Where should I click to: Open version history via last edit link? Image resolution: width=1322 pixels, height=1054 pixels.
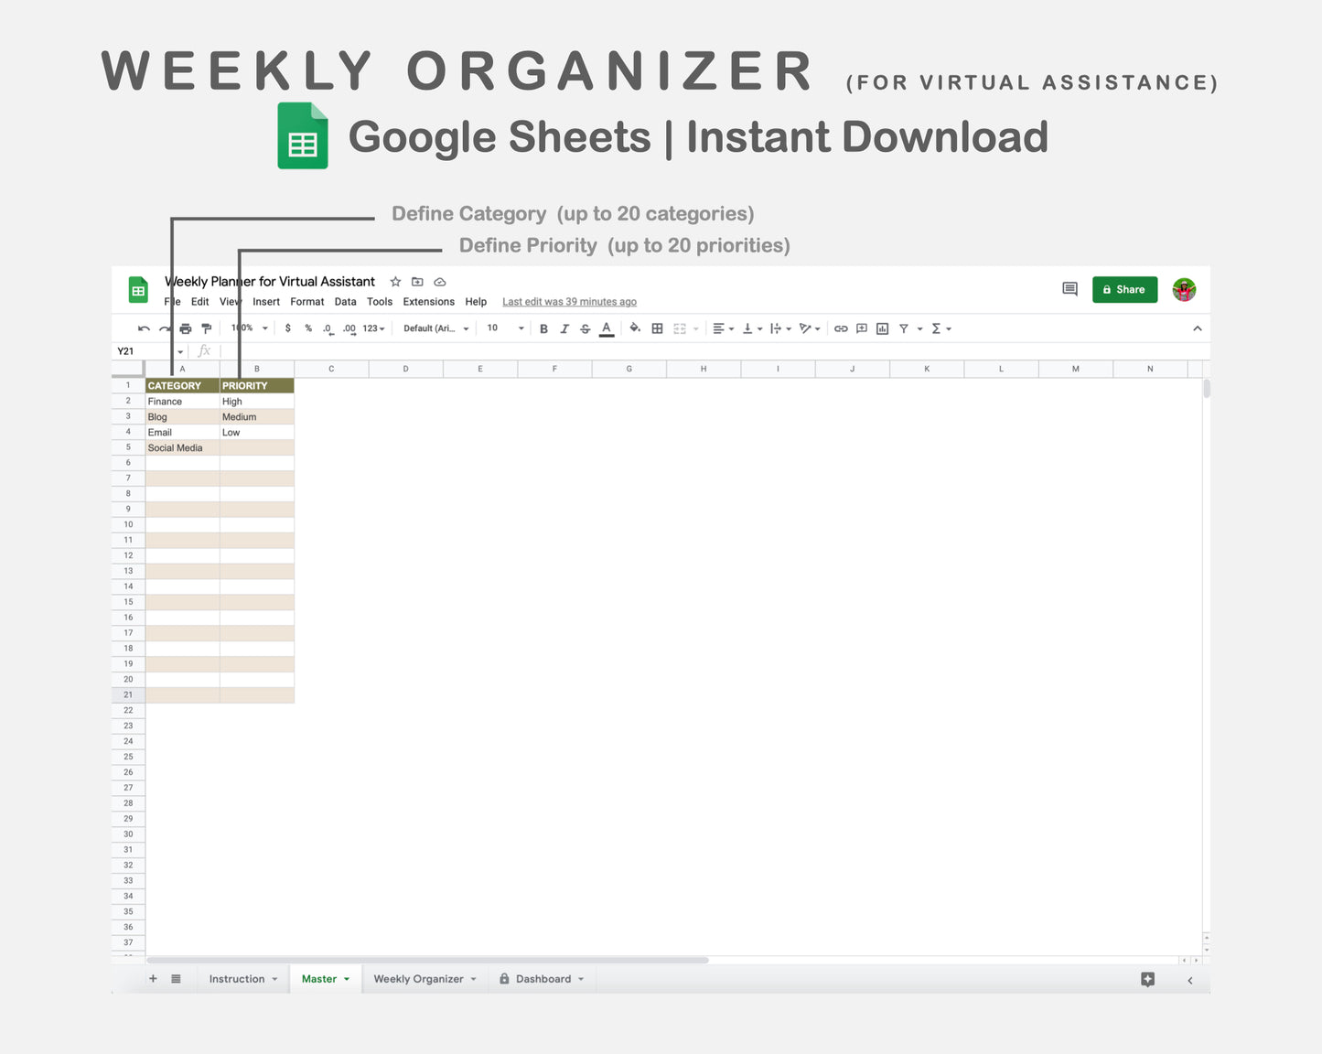569,301
